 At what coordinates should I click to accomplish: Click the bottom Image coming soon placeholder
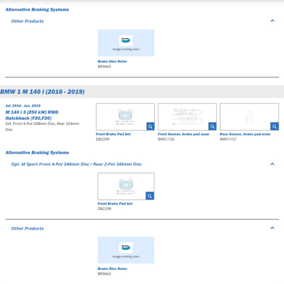[126, 250]
